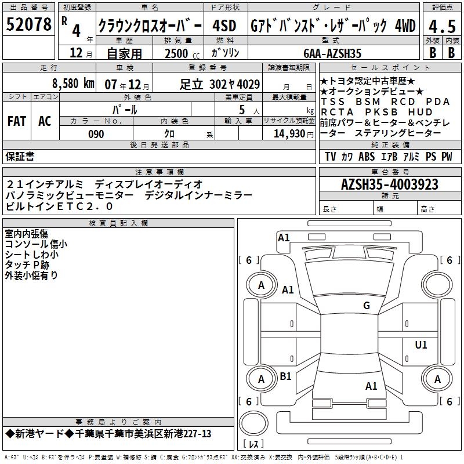Click inspector remark コンソール傷小

(x=36, y=244)
